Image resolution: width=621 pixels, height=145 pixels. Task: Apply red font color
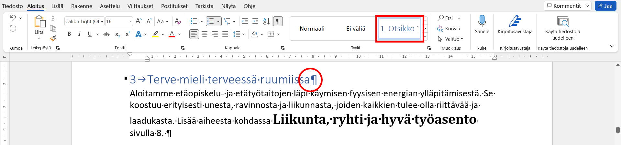172,34
